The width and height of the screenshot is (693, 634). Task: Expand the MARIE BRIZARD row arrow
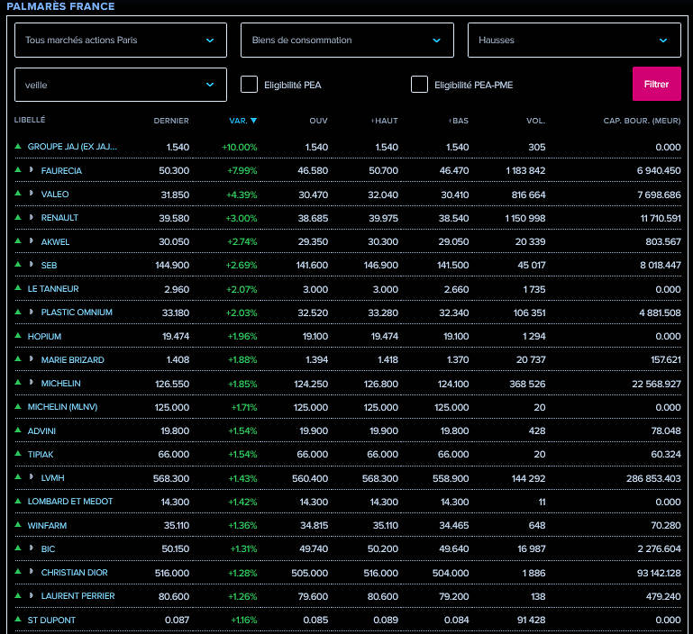tap(31, 358)
